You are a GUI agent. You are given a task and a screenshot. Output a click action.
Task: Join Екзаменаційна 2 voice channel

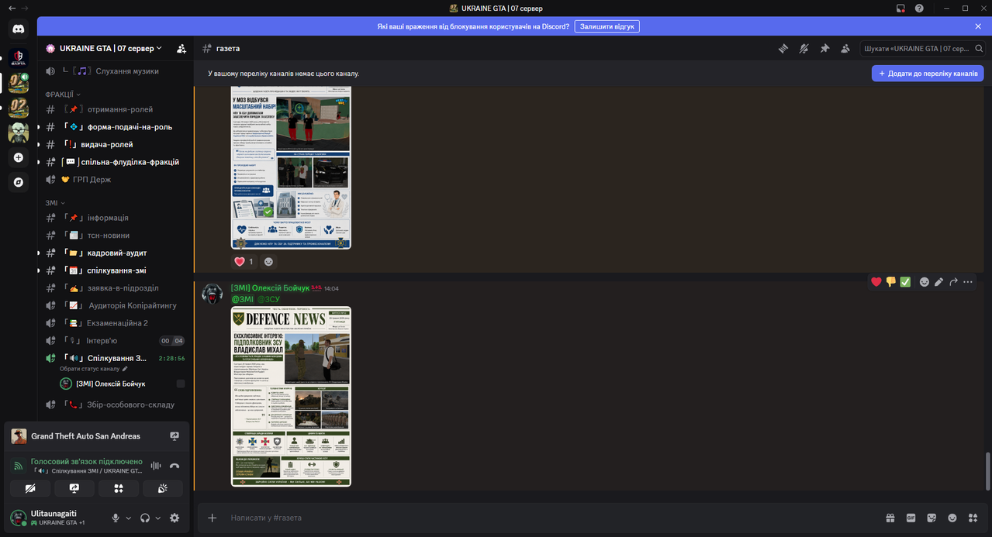pyautogui.click(x=115, y=323)
